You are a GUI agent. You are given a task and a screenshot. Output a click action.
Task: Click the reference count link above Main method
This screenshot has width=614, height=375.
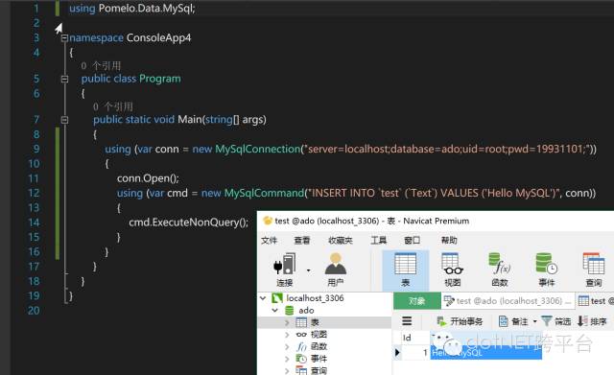coord(113,106)
